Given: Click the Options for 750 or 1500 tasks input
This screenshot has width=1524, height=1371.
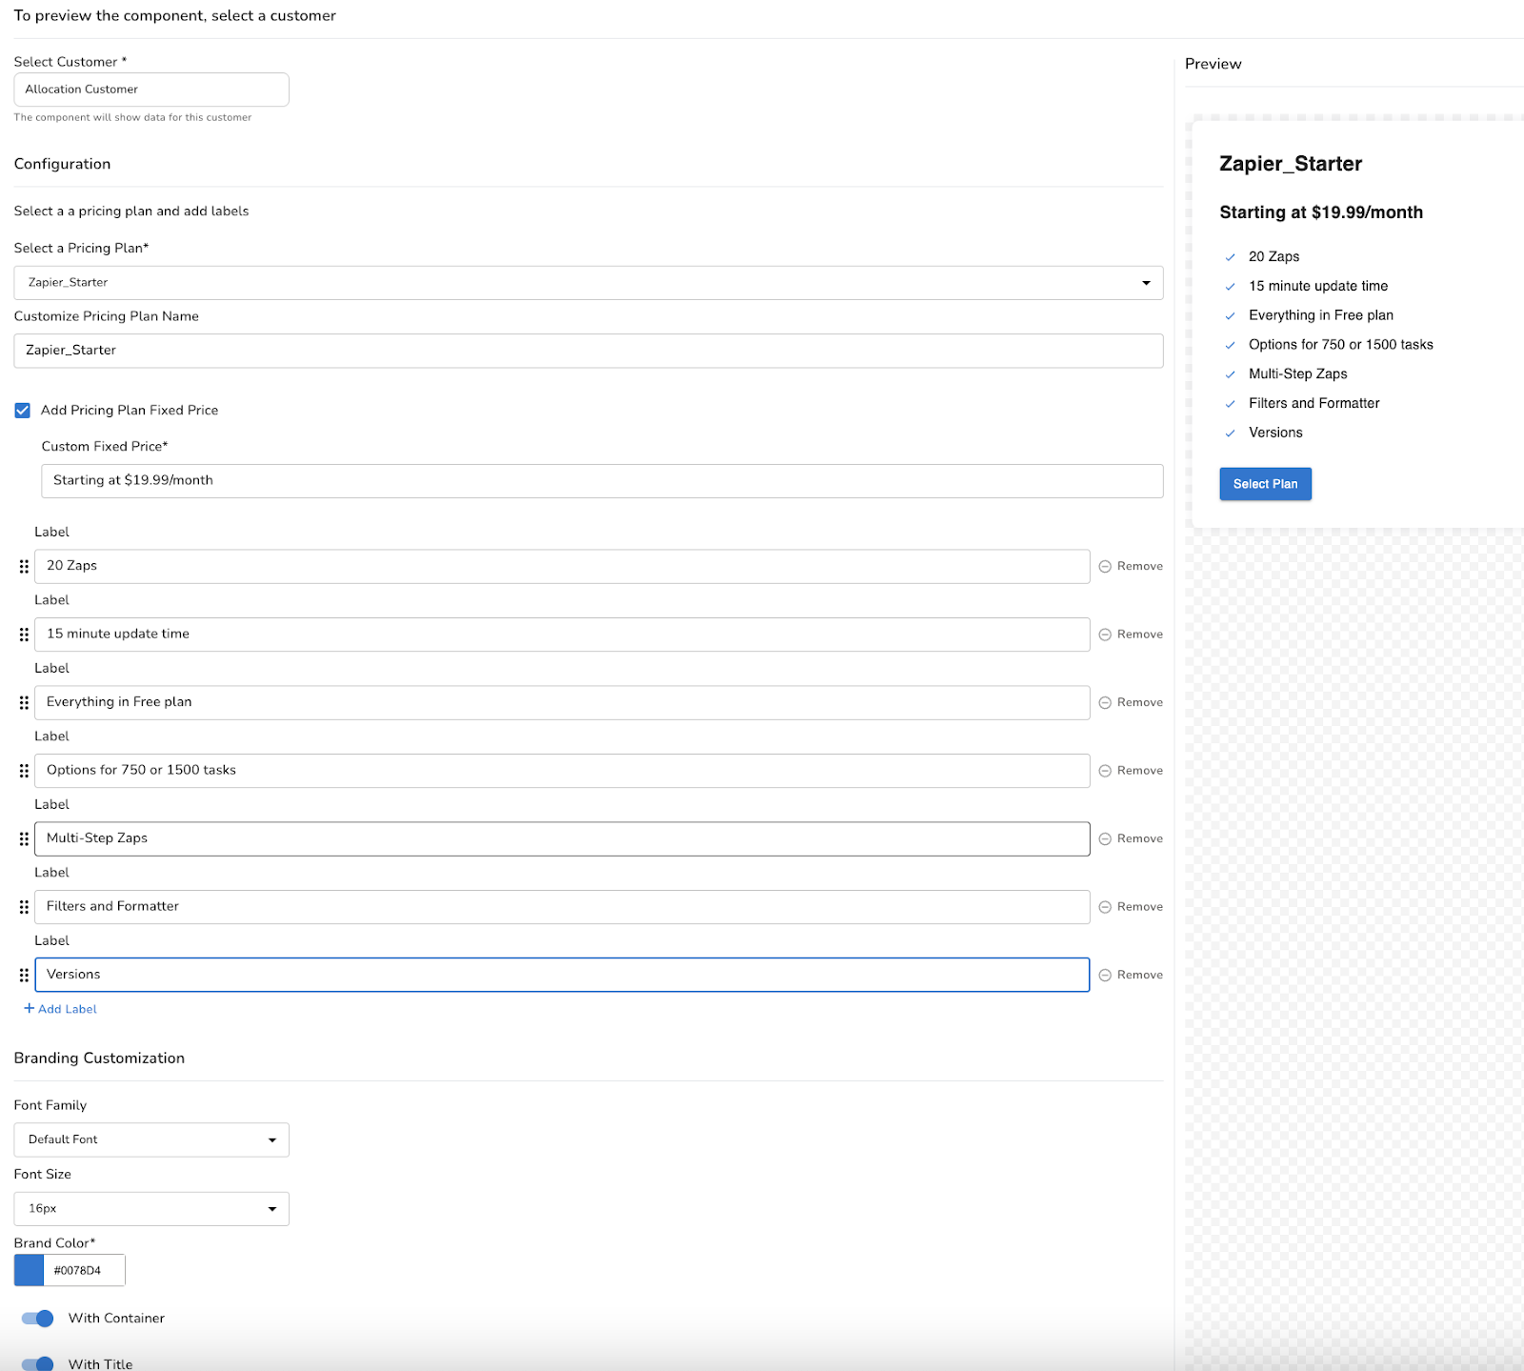Looking at the screenshot, I should coord(562,771).
